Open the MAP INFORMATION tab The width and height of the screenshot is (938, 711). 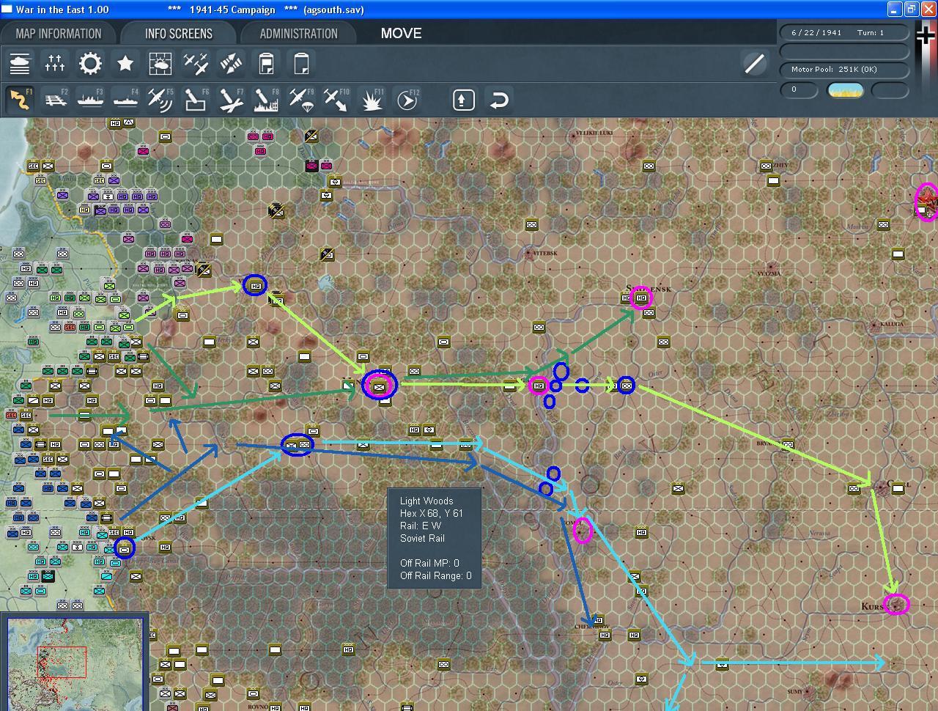[59, 34]
